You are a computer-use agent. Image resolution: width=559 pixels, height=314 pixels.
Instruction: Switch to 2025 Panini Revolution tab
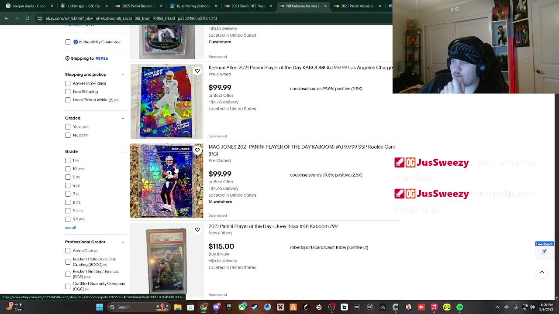click(x=139, y=6)
